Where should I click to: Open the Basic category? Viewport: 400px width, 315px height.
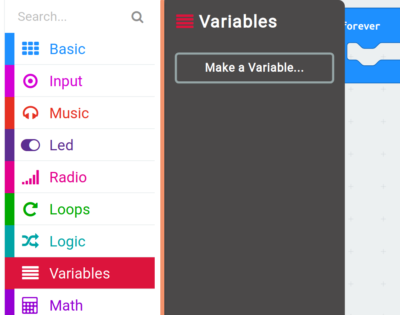coord(80,49)
